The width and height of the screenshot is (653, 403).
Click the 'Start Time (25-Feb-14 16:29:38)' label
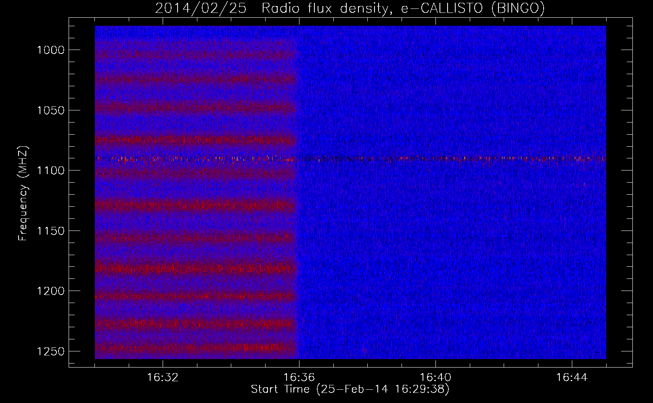pos(350,389)
